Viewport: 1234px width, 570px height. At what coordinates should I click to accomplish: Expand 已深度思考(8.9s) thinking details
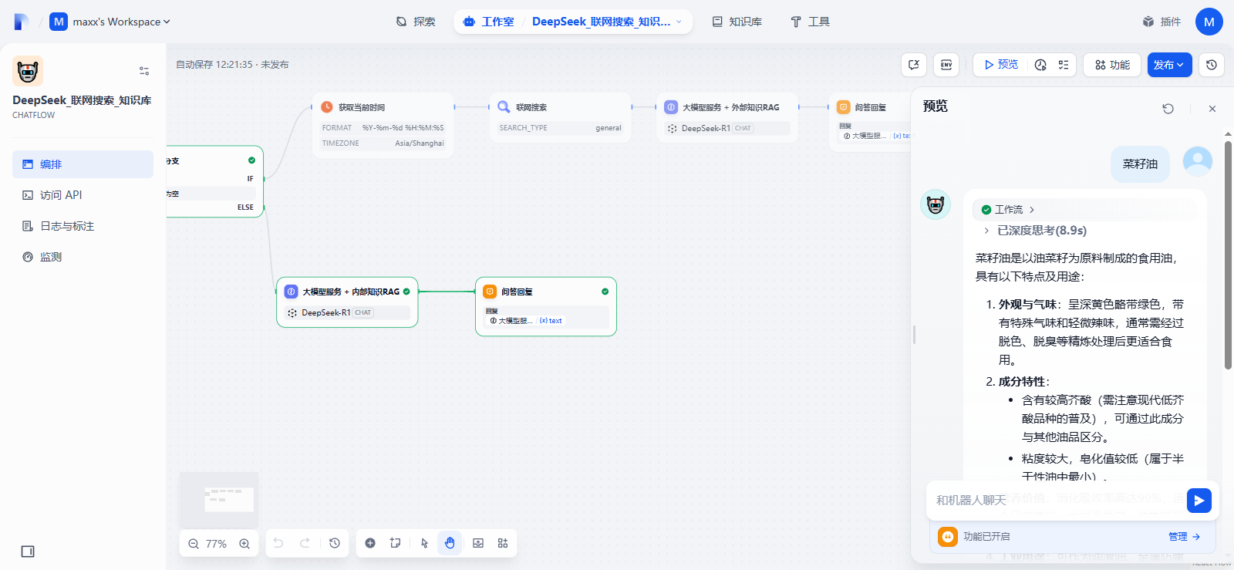pyautogui.click(x=1034, y=230)
